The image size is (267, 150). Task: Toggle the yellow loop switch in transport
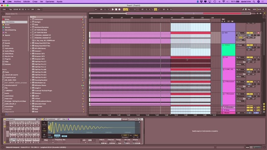tap(156, 9)
